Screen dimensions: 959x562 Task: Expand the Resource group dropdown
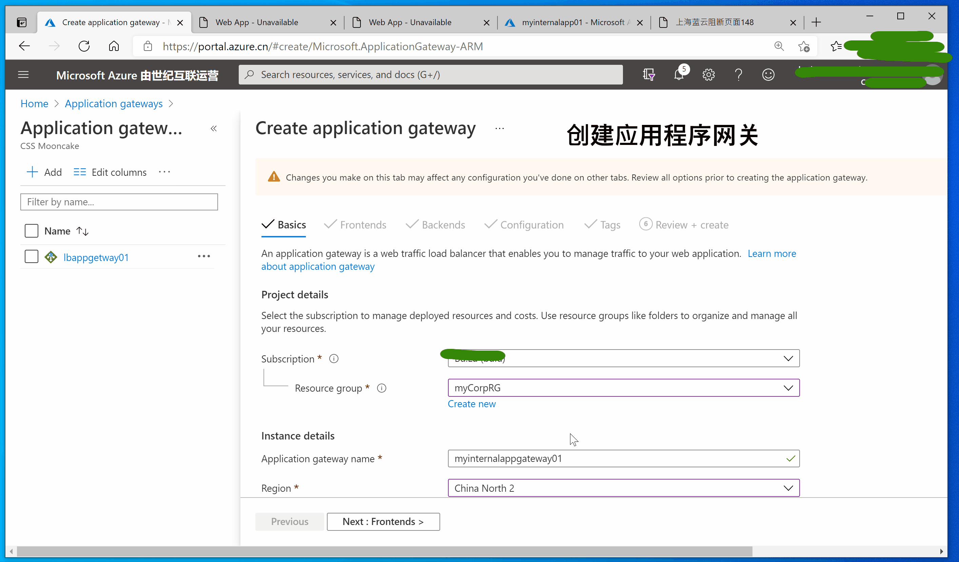click(x=623, y=388)
